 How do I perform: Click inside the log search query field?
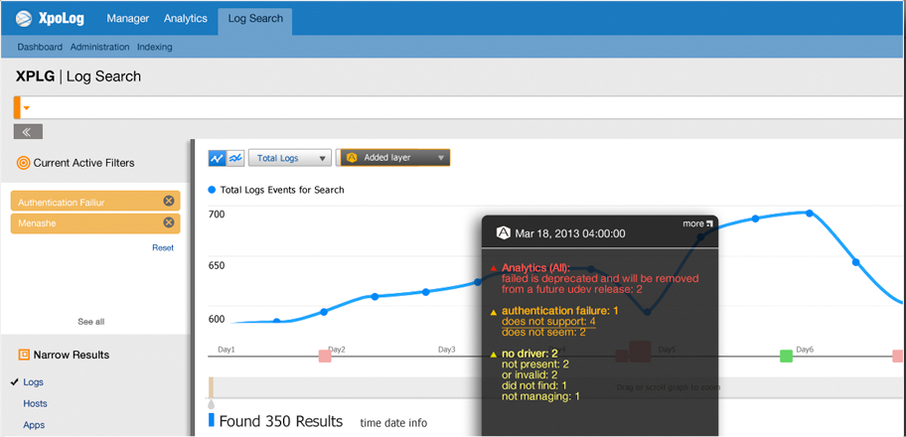click(x=462, y=108)
